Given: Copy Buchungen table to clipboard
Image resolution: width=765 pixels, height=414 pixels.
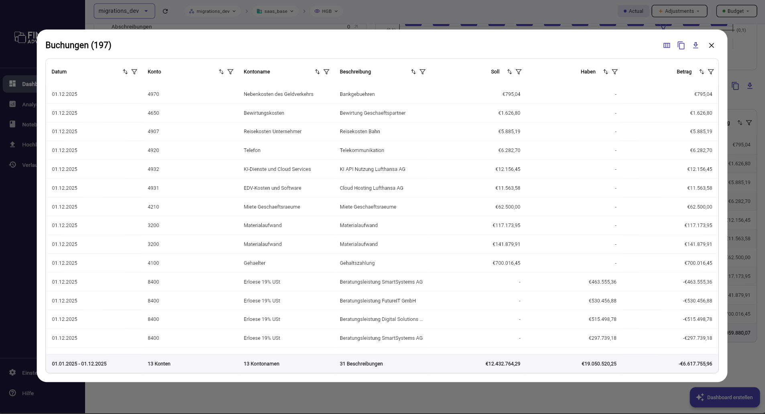Looking at the screenshot, I should [x=681, y=45].
